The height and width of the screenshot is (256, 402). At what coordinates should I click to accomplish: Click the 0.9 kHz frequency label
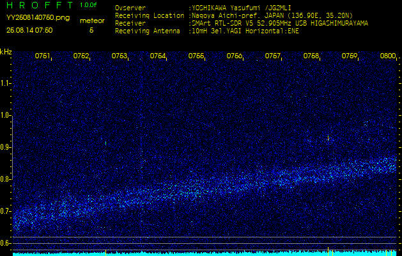click(x=5, y=147)
